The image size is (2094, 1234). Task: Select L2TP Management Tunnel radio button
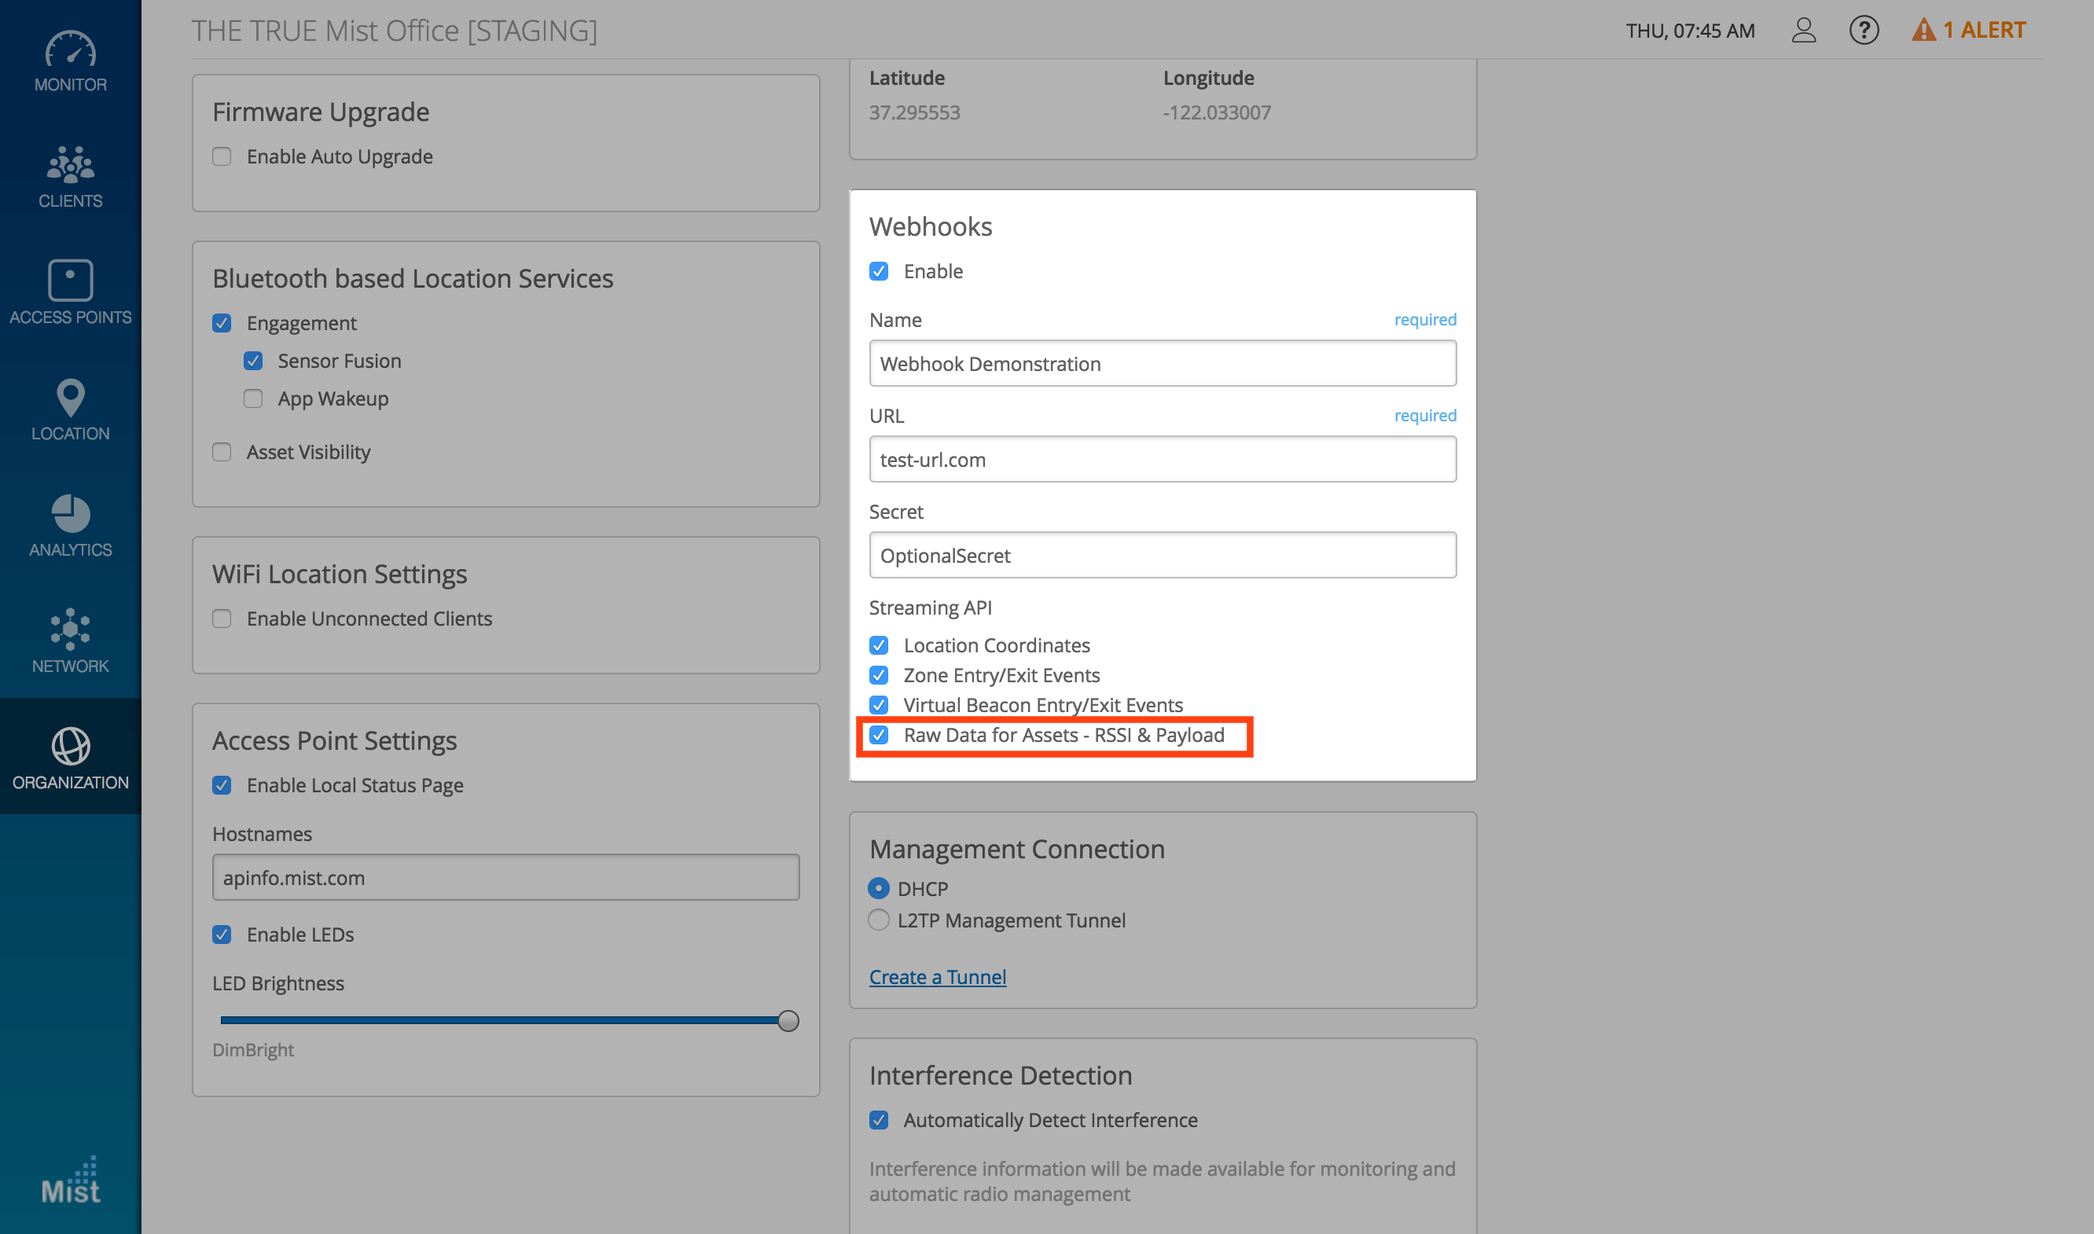point(878,920)
